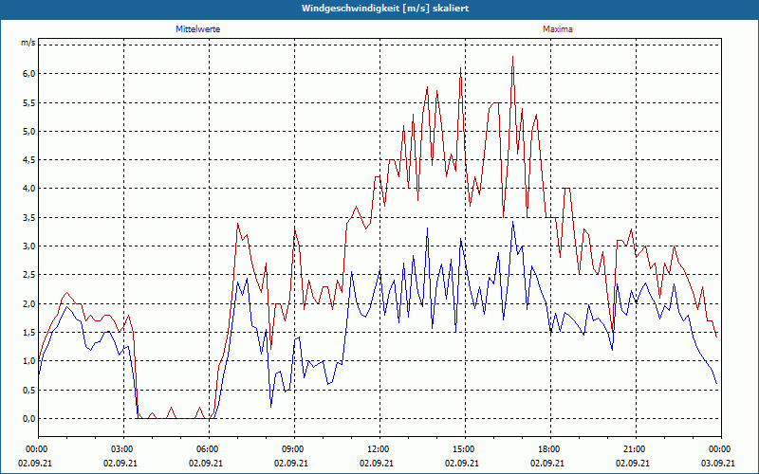The height and width of the screenshot is (474, 759).
Task: Click the chart title Windgeschwindigkeit [m/s] skaliert
Action: (x=385, y=9)
